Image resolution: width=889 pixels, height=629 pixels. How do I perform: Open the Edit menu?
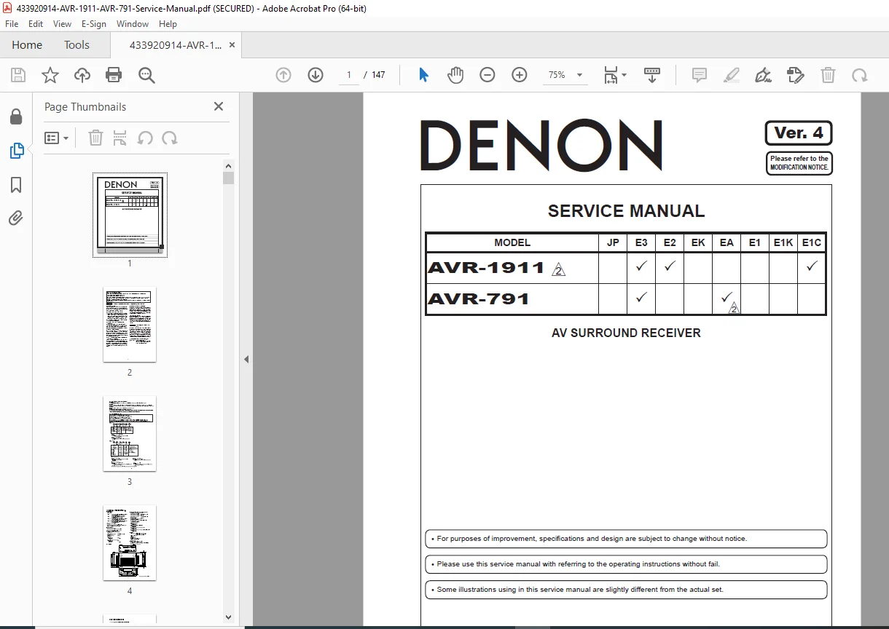36,23
